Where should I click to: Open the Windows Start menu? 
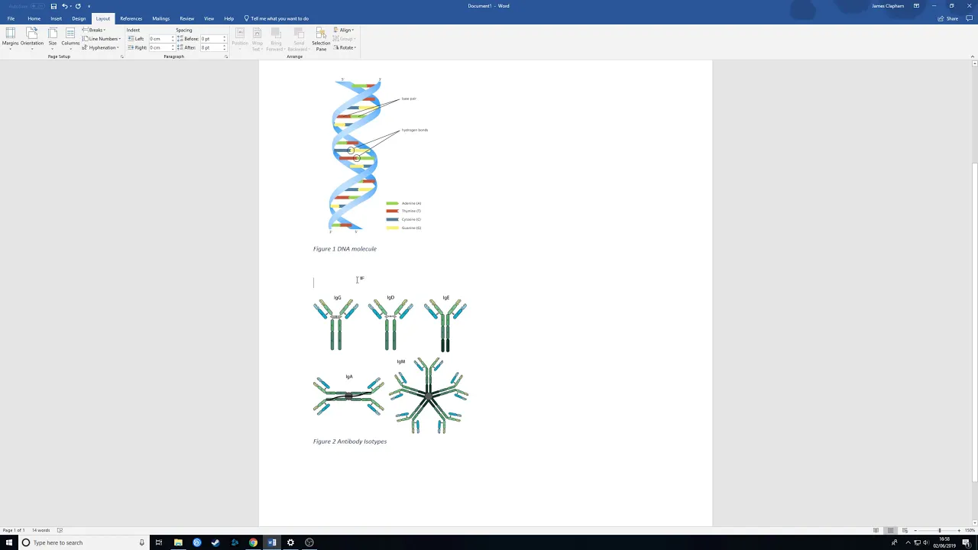9,542
